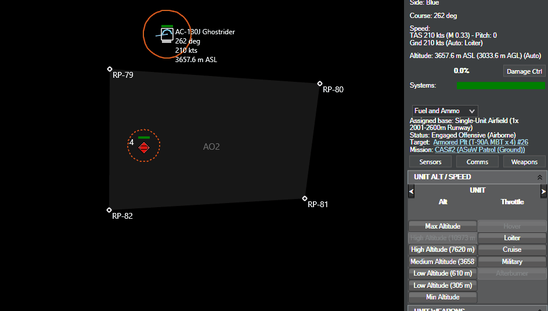Screen dimensions: 548x311
Task: Click the AO2 zone label
Action: (x=211, y=146)
